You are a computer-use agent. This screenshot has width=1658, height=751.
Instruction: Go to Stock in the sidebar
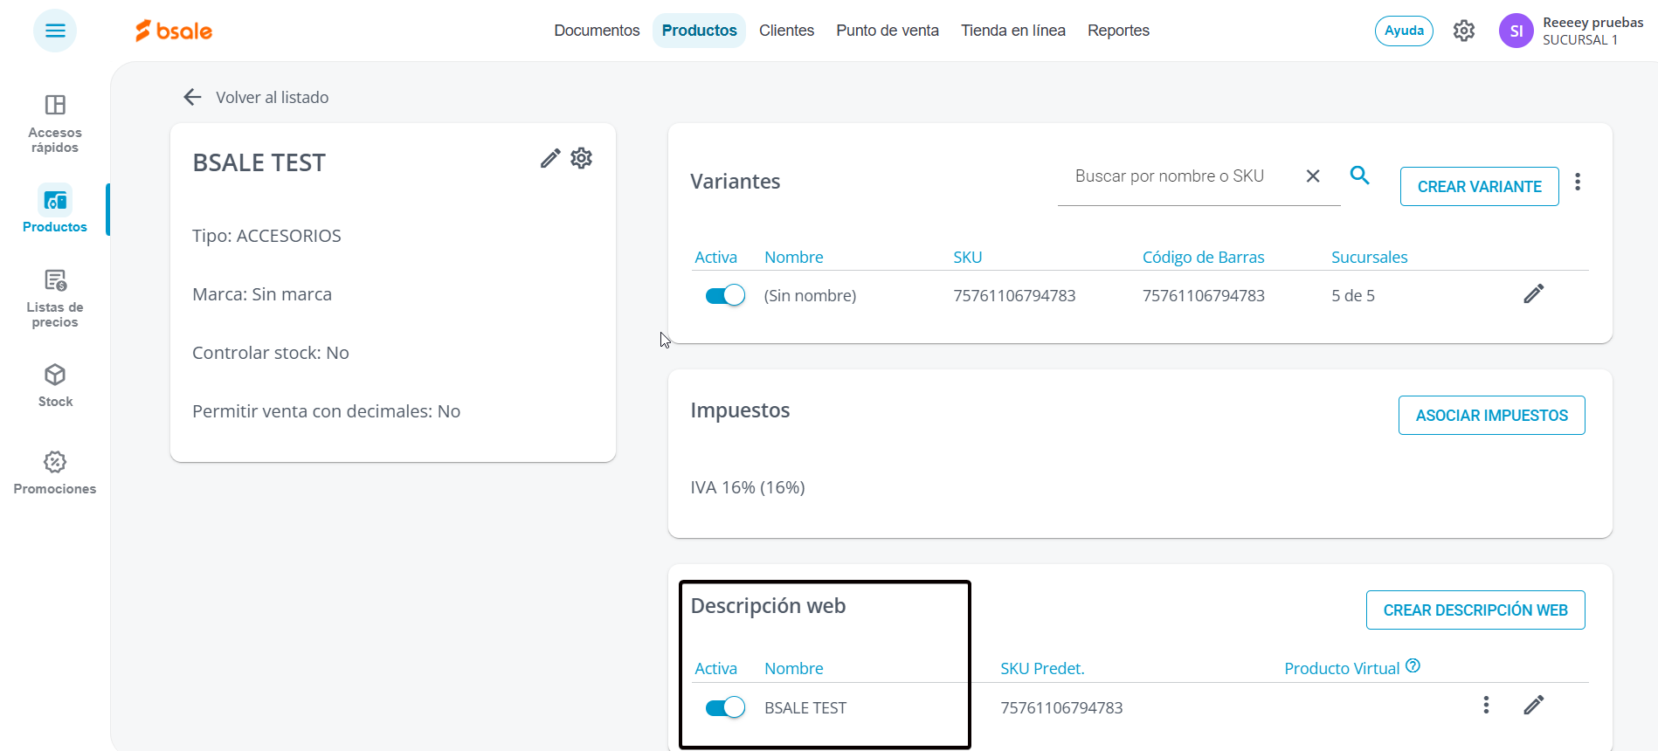coord(55,385)
